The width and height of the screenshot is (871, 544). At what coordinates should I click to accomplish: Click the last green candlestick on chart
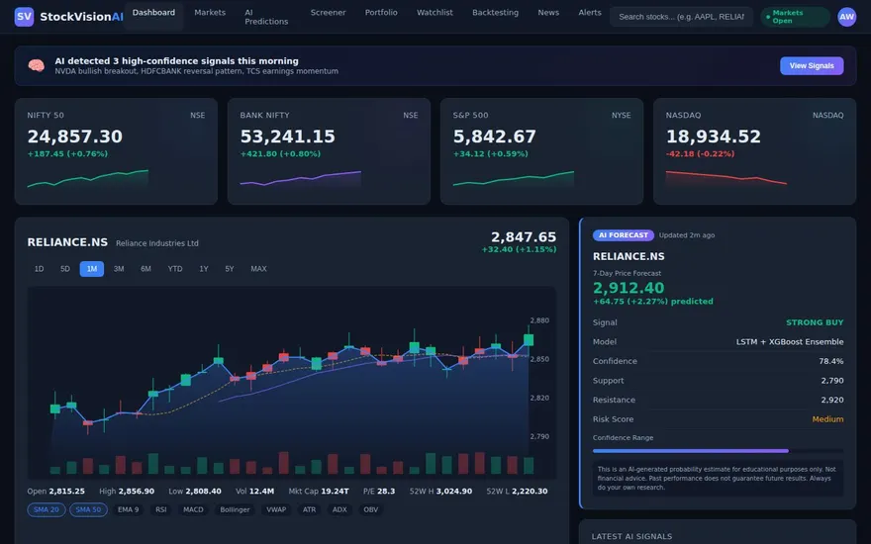[x=529, y=339]
